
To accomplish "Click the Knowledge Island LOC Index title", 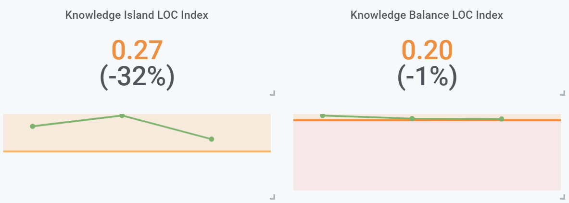I will [x=137, y=15].
